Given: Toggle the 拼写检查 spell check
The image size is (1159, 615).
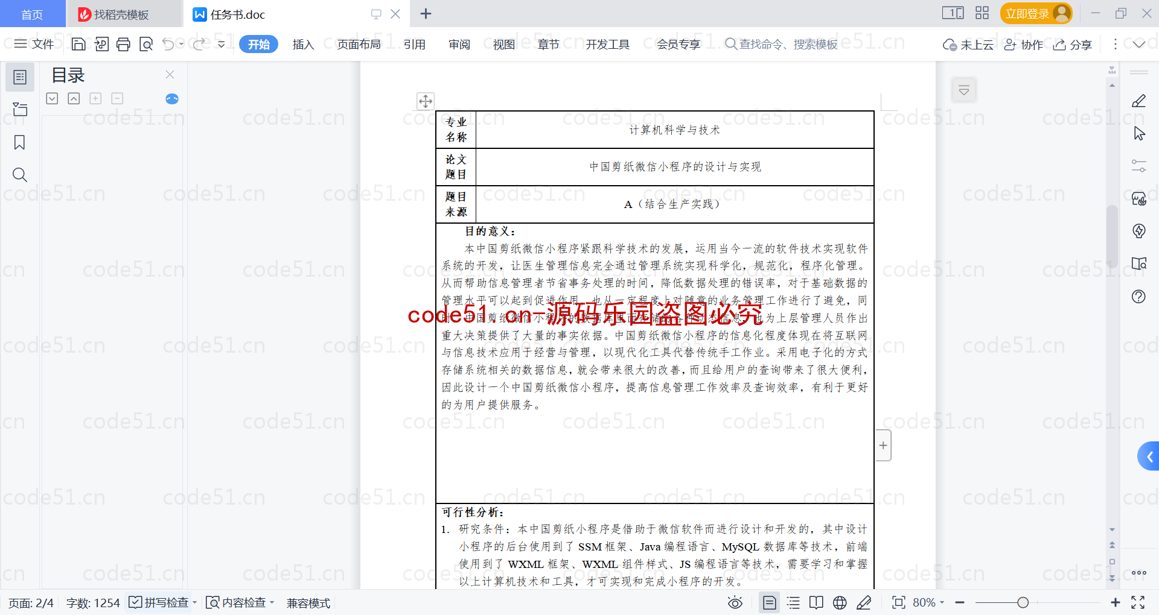Looking at the screenshot, I should tap(159, 602).
